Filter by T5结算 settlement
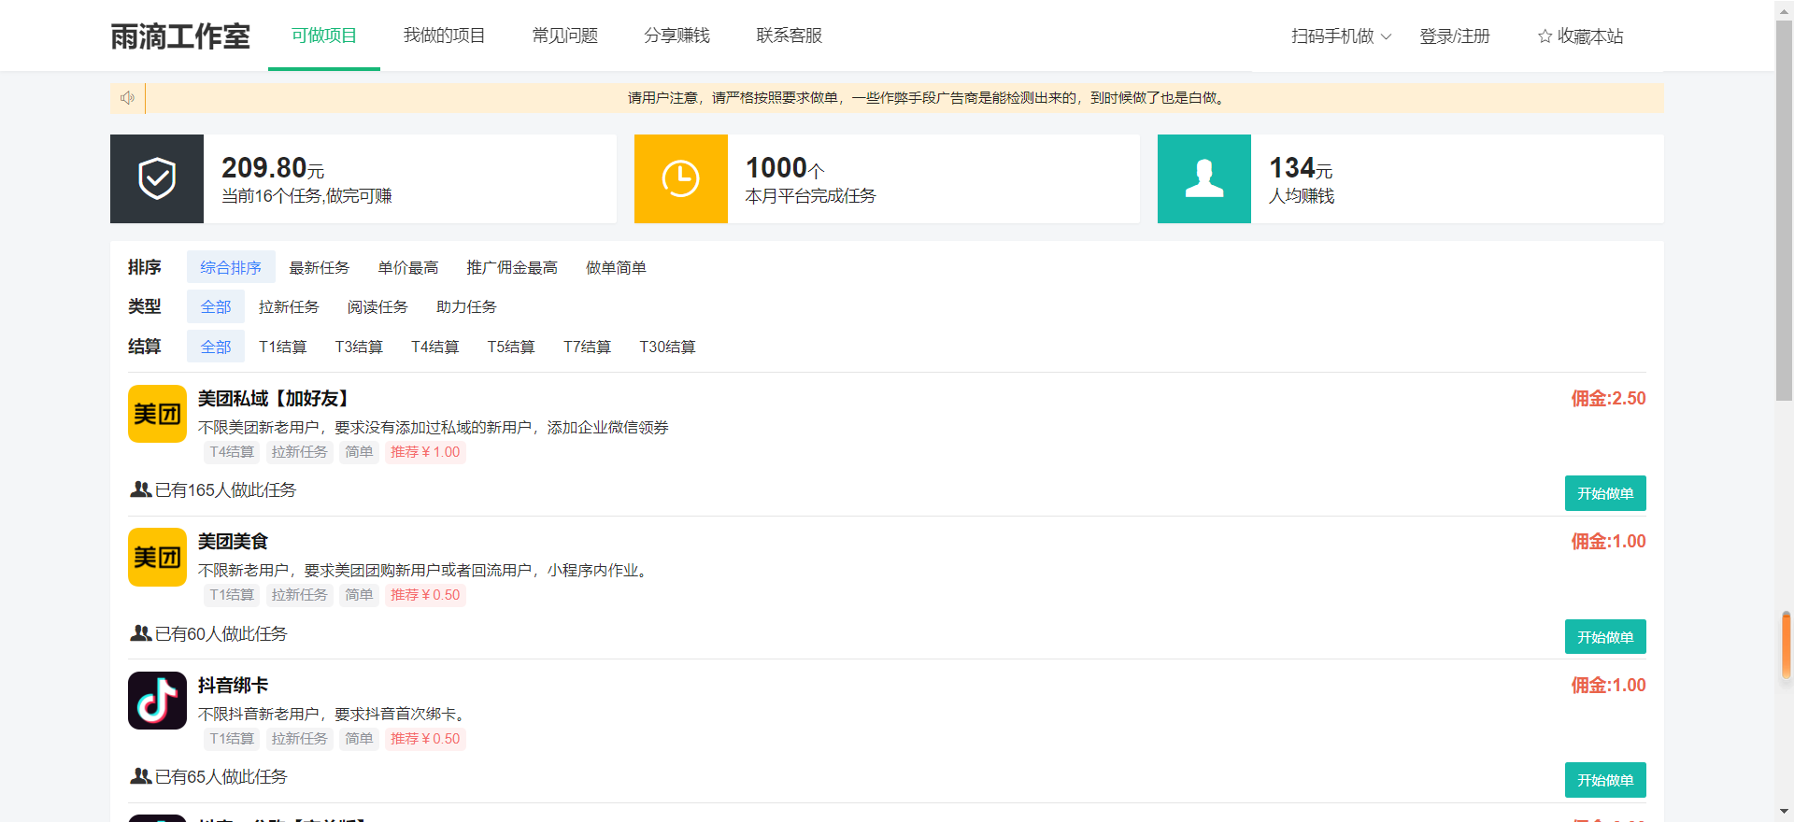Screen dimensions: 1794x822 (x=511, y=347)
